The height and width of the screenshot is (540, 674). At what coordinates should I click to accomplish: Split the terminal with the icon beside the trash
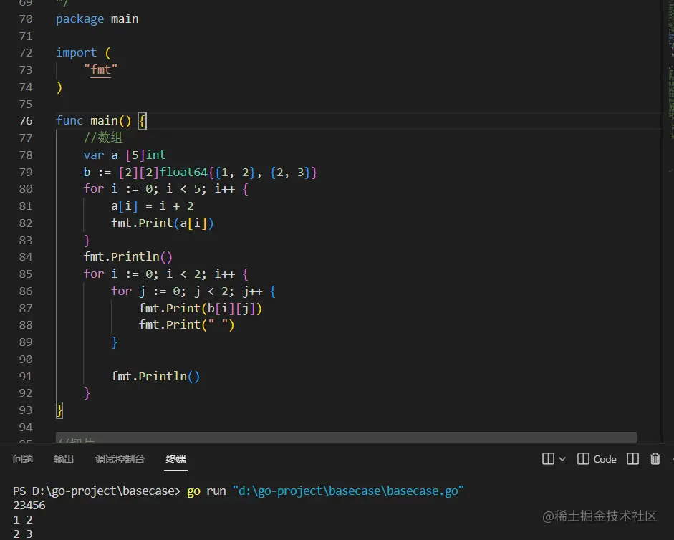(632, 459)
